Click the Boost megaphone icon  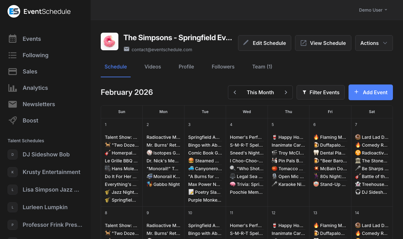coord(12,120)
